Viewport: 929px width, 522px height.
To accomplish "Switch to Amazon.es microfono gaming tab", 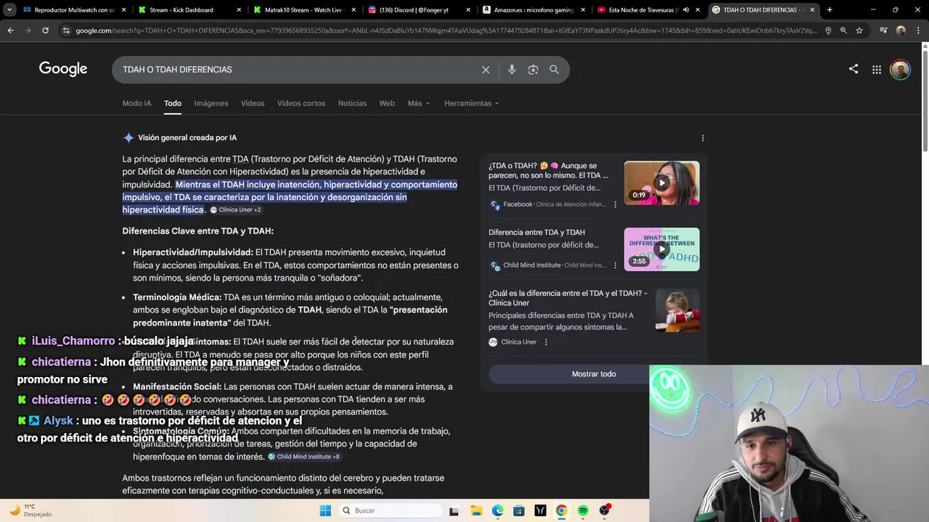I will coord(533,10).
